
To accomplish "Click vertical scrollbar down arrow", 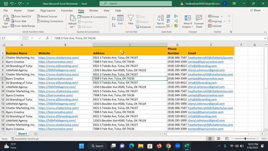I will coord(266,130).
